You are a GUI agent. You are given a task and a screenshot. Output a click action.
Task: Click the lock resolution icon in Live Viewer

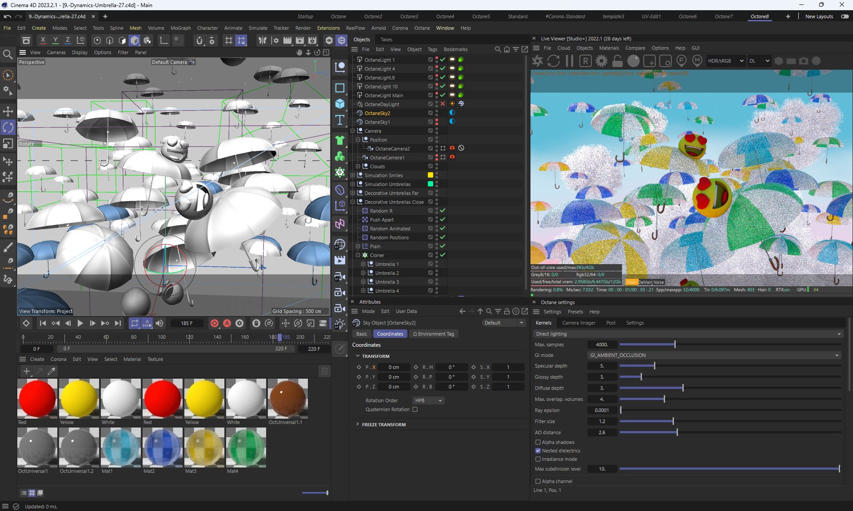click(x=618, y=61)
